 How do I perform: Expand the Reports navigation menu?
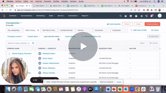point(86,16)
